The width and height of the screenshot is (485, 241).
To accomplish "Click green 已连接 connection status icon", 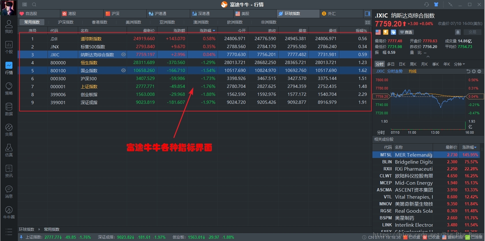I will pos(467,237).
